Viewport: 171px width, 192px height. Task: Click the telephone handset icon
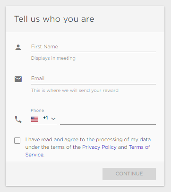click(x=18, y=119)
